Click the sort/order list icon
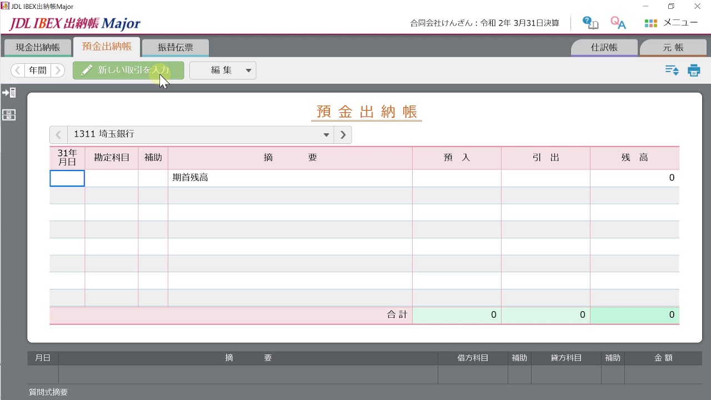711x400 pixels. point(672,71)
